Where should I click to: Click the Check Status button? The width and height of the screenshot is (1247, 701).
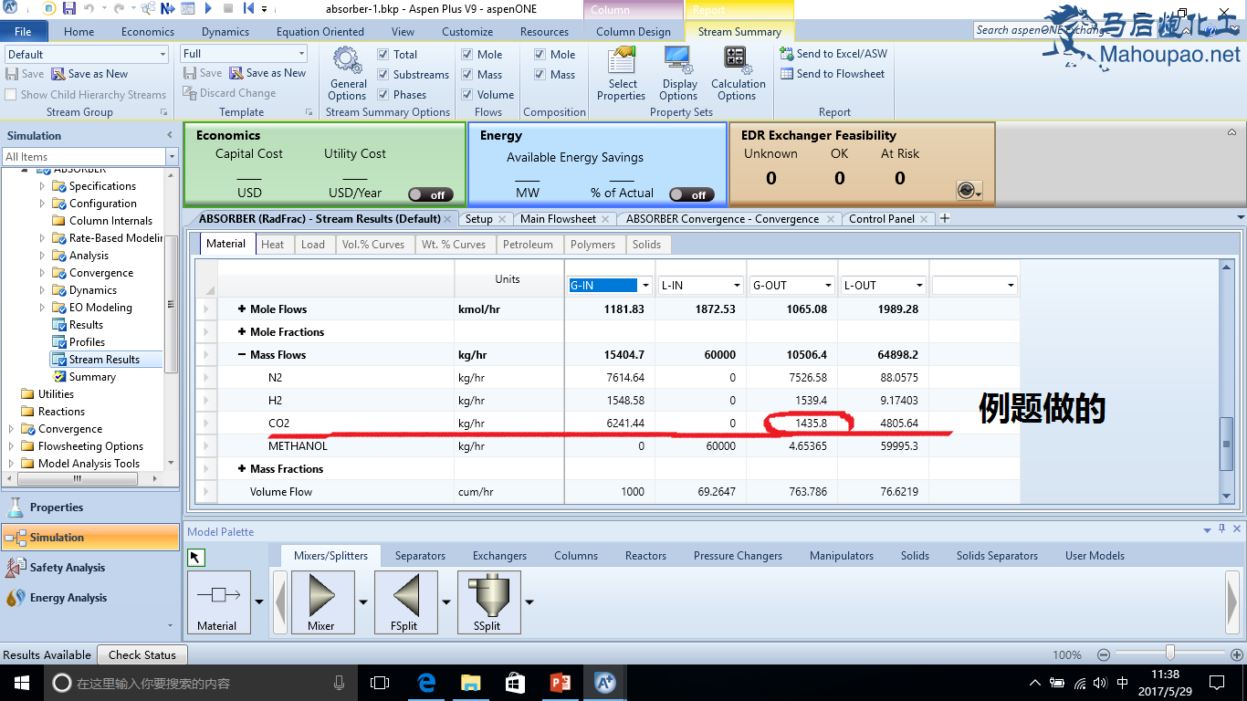coord(141,655)
